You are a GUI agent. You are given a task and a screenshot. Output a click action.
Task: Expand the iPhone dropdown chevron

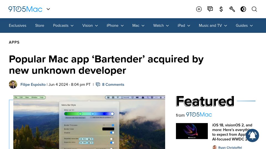(x=122, y=26)
